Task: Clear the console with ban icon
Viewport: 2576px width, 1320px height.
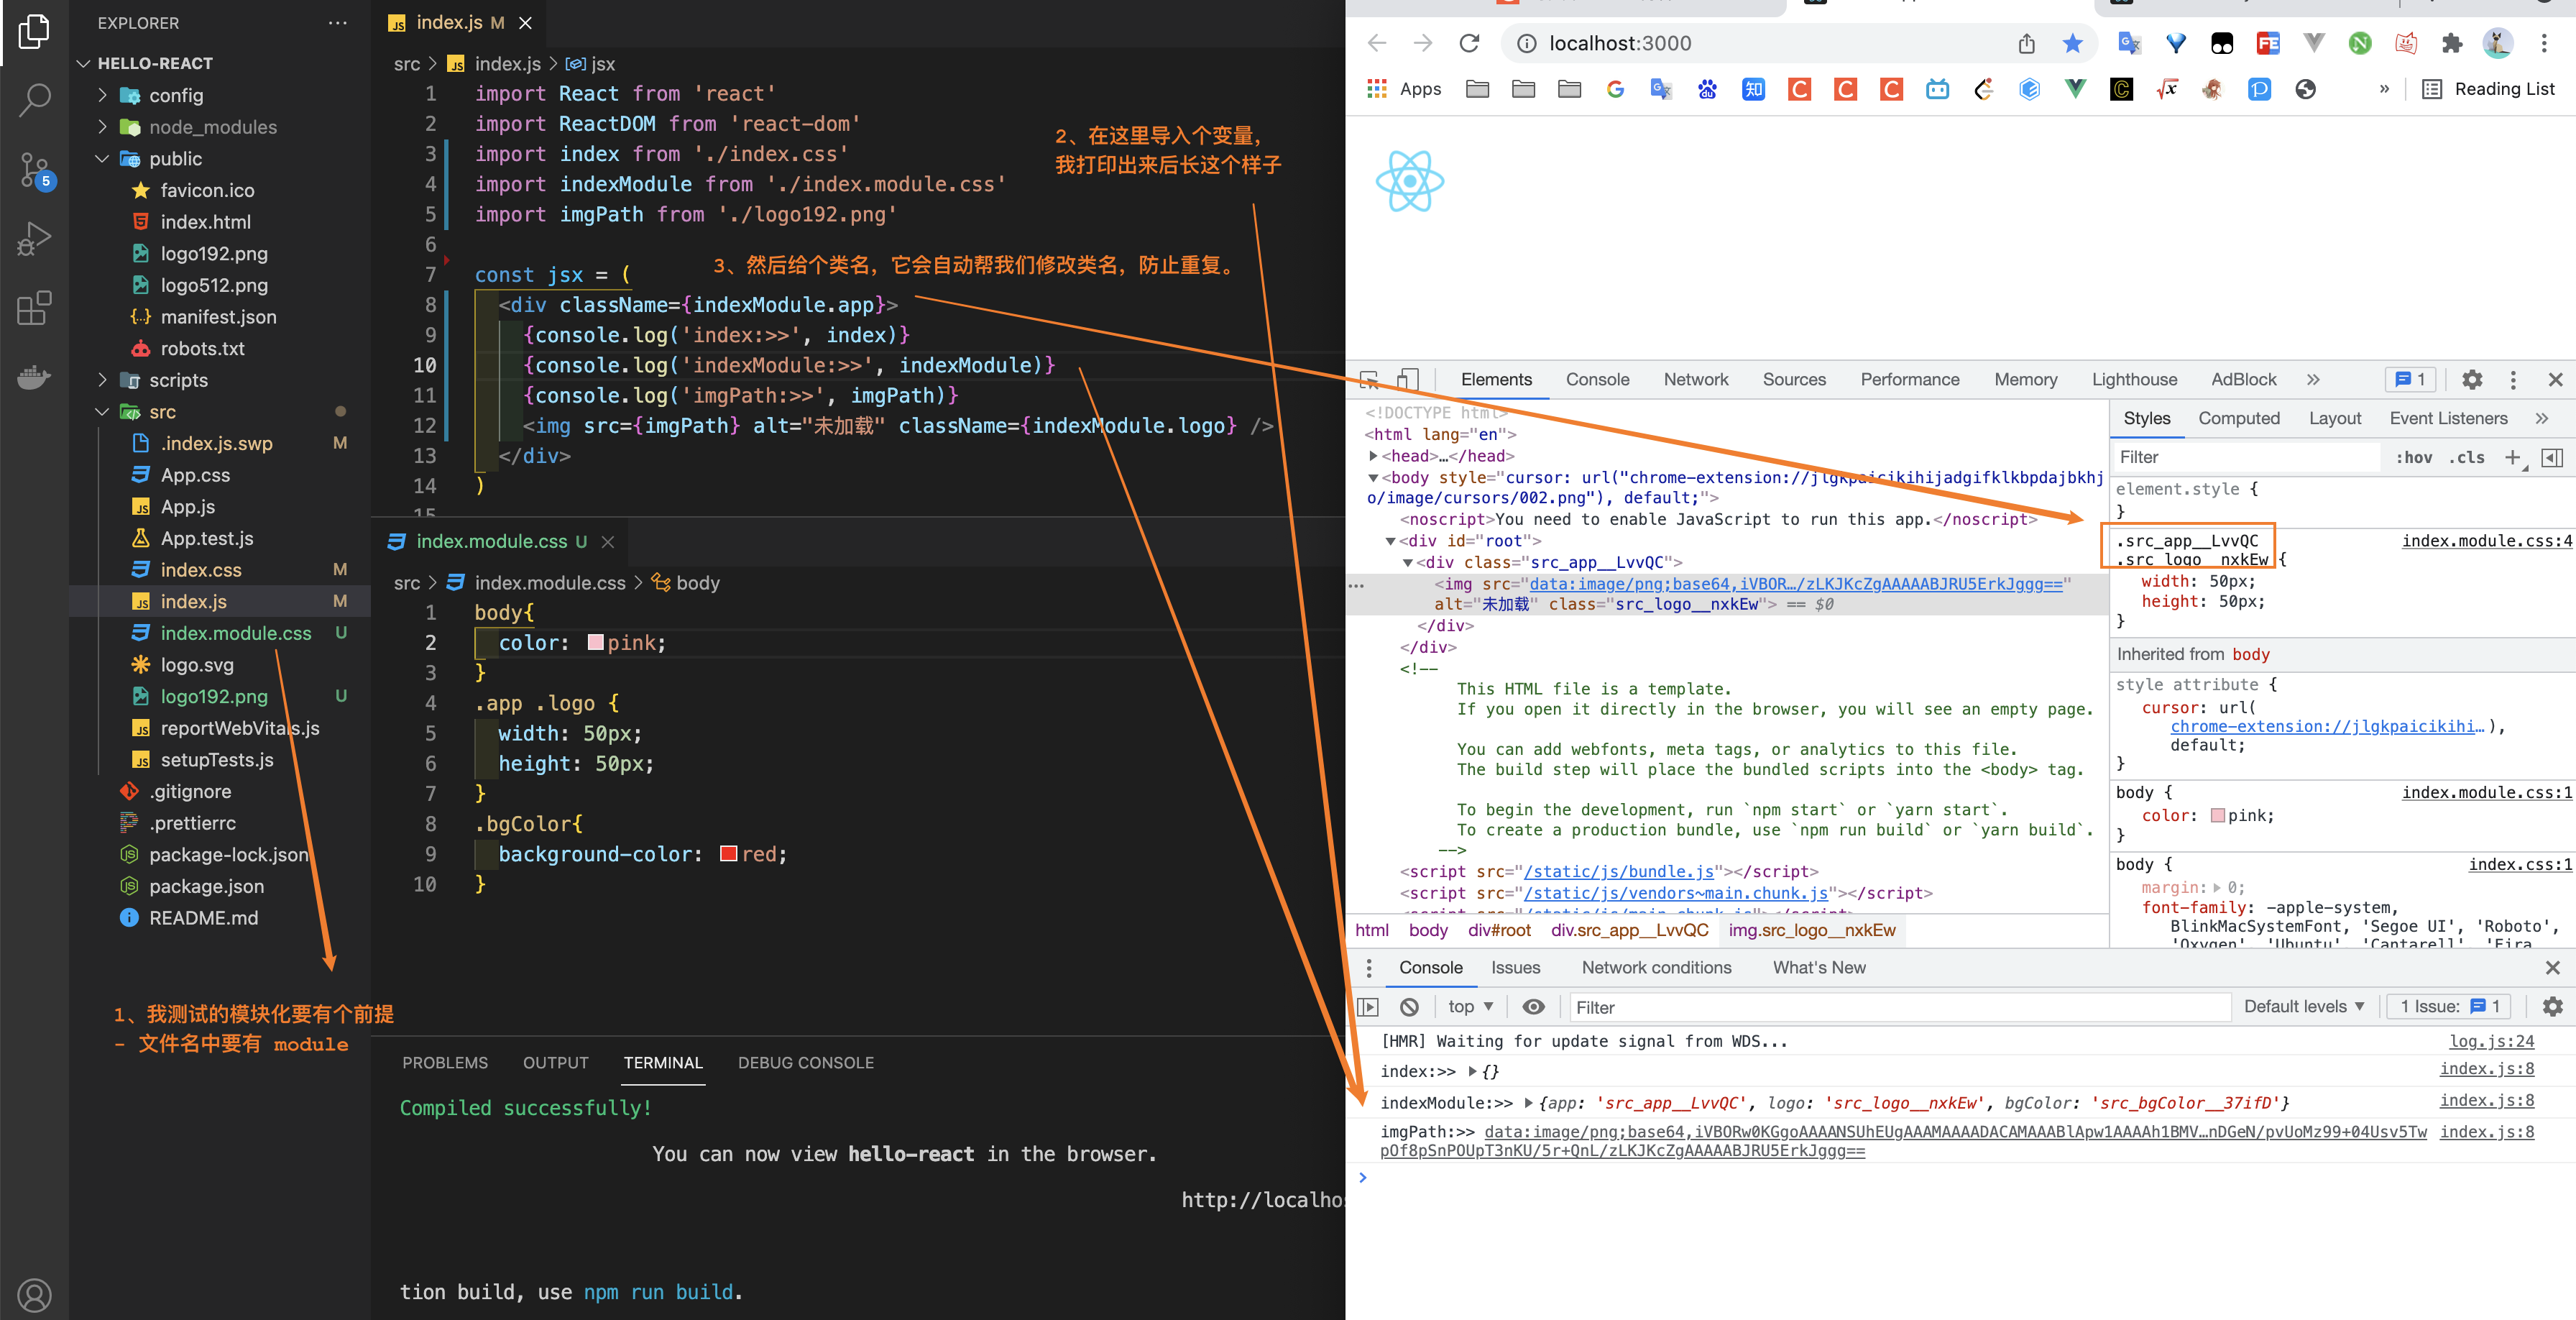Action: point(1409,1007)
